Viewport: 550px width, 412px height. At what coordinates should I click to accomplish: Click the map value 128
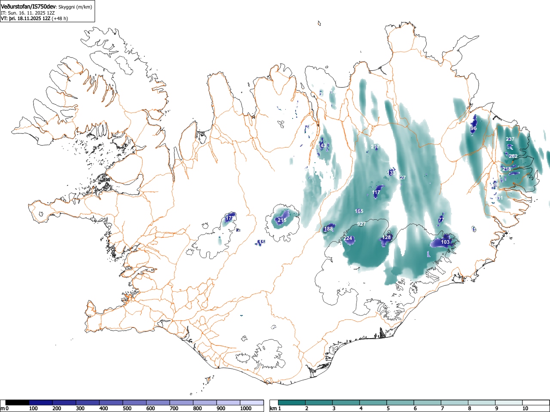pyautogui.click(x=387, y=237)
